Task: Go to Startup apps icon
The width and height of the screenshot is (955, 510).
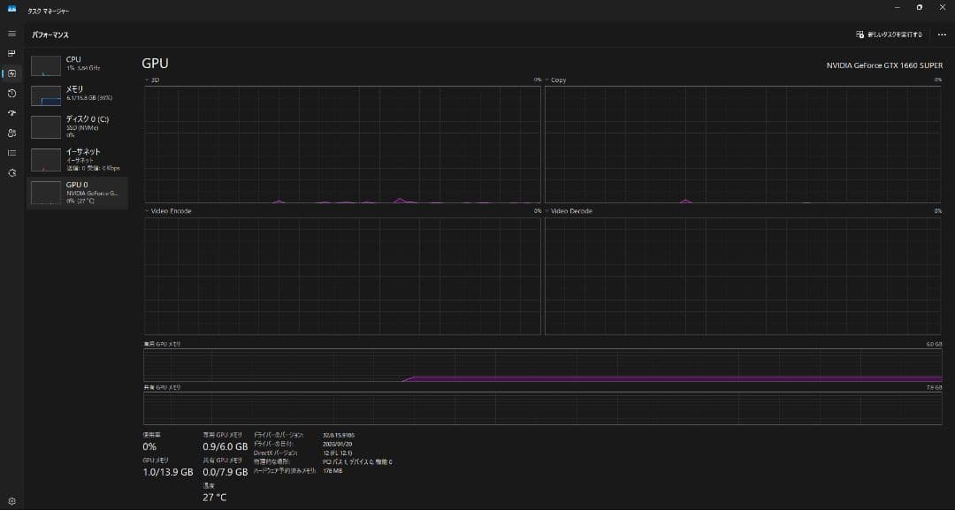Action: click(11, 113)
